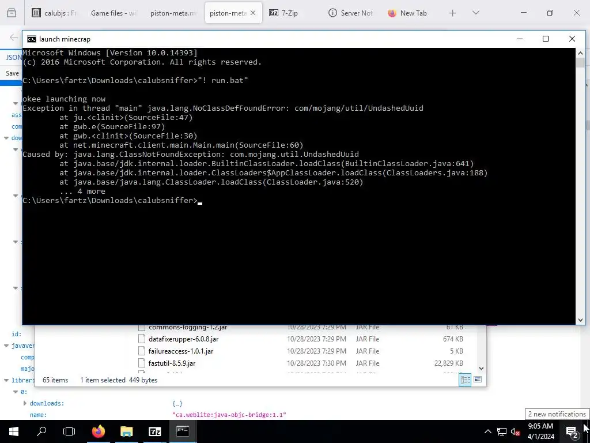
Task: Click the New Tab Firefox favicon
Action: click(392, 13)
